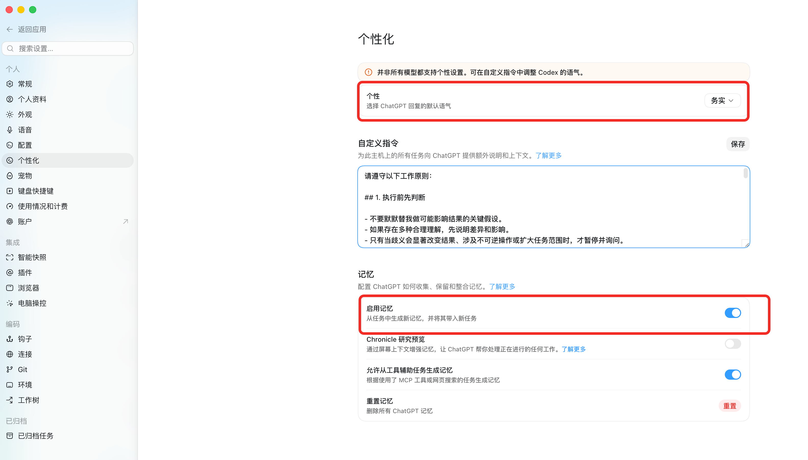This screenshot has width=808, height=460.
Task: Click the snapshot icon beside 智能快照
Action: [10, 258]
